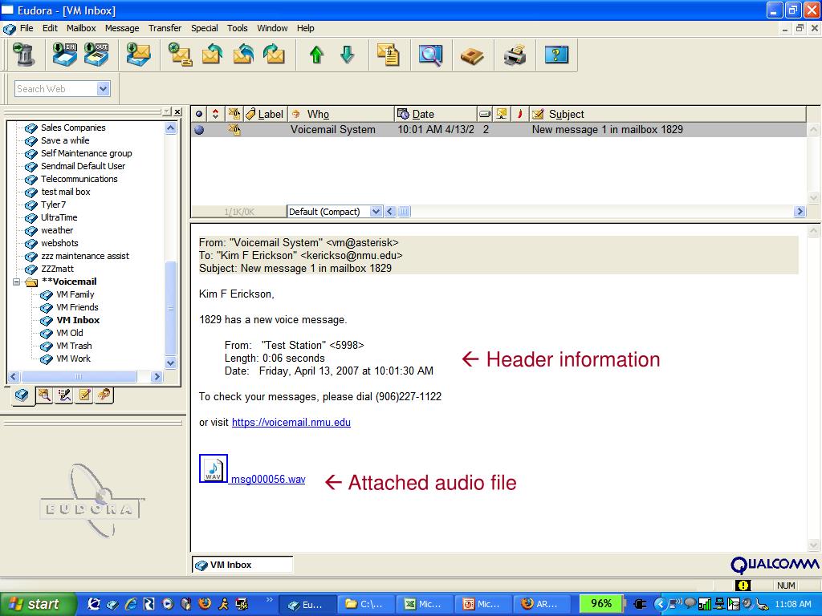Image resolution: width=822 pixels, height=616 pixels.
Task: Create a new message from toolbar
Action: coord(180,55)
